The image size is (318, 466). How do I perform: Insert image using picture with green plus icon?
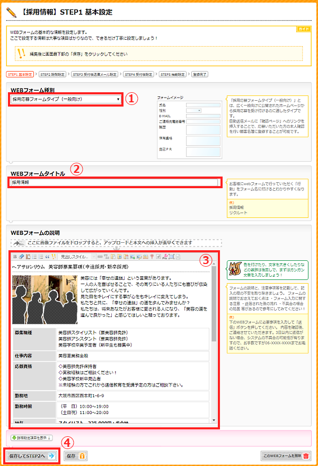[x=132, y=257]
